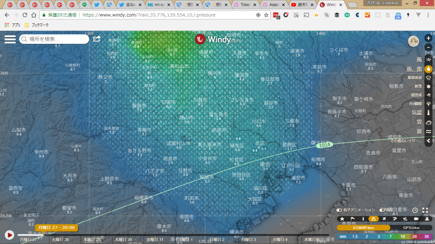Switch forecast model to GFS 22km

411,228
